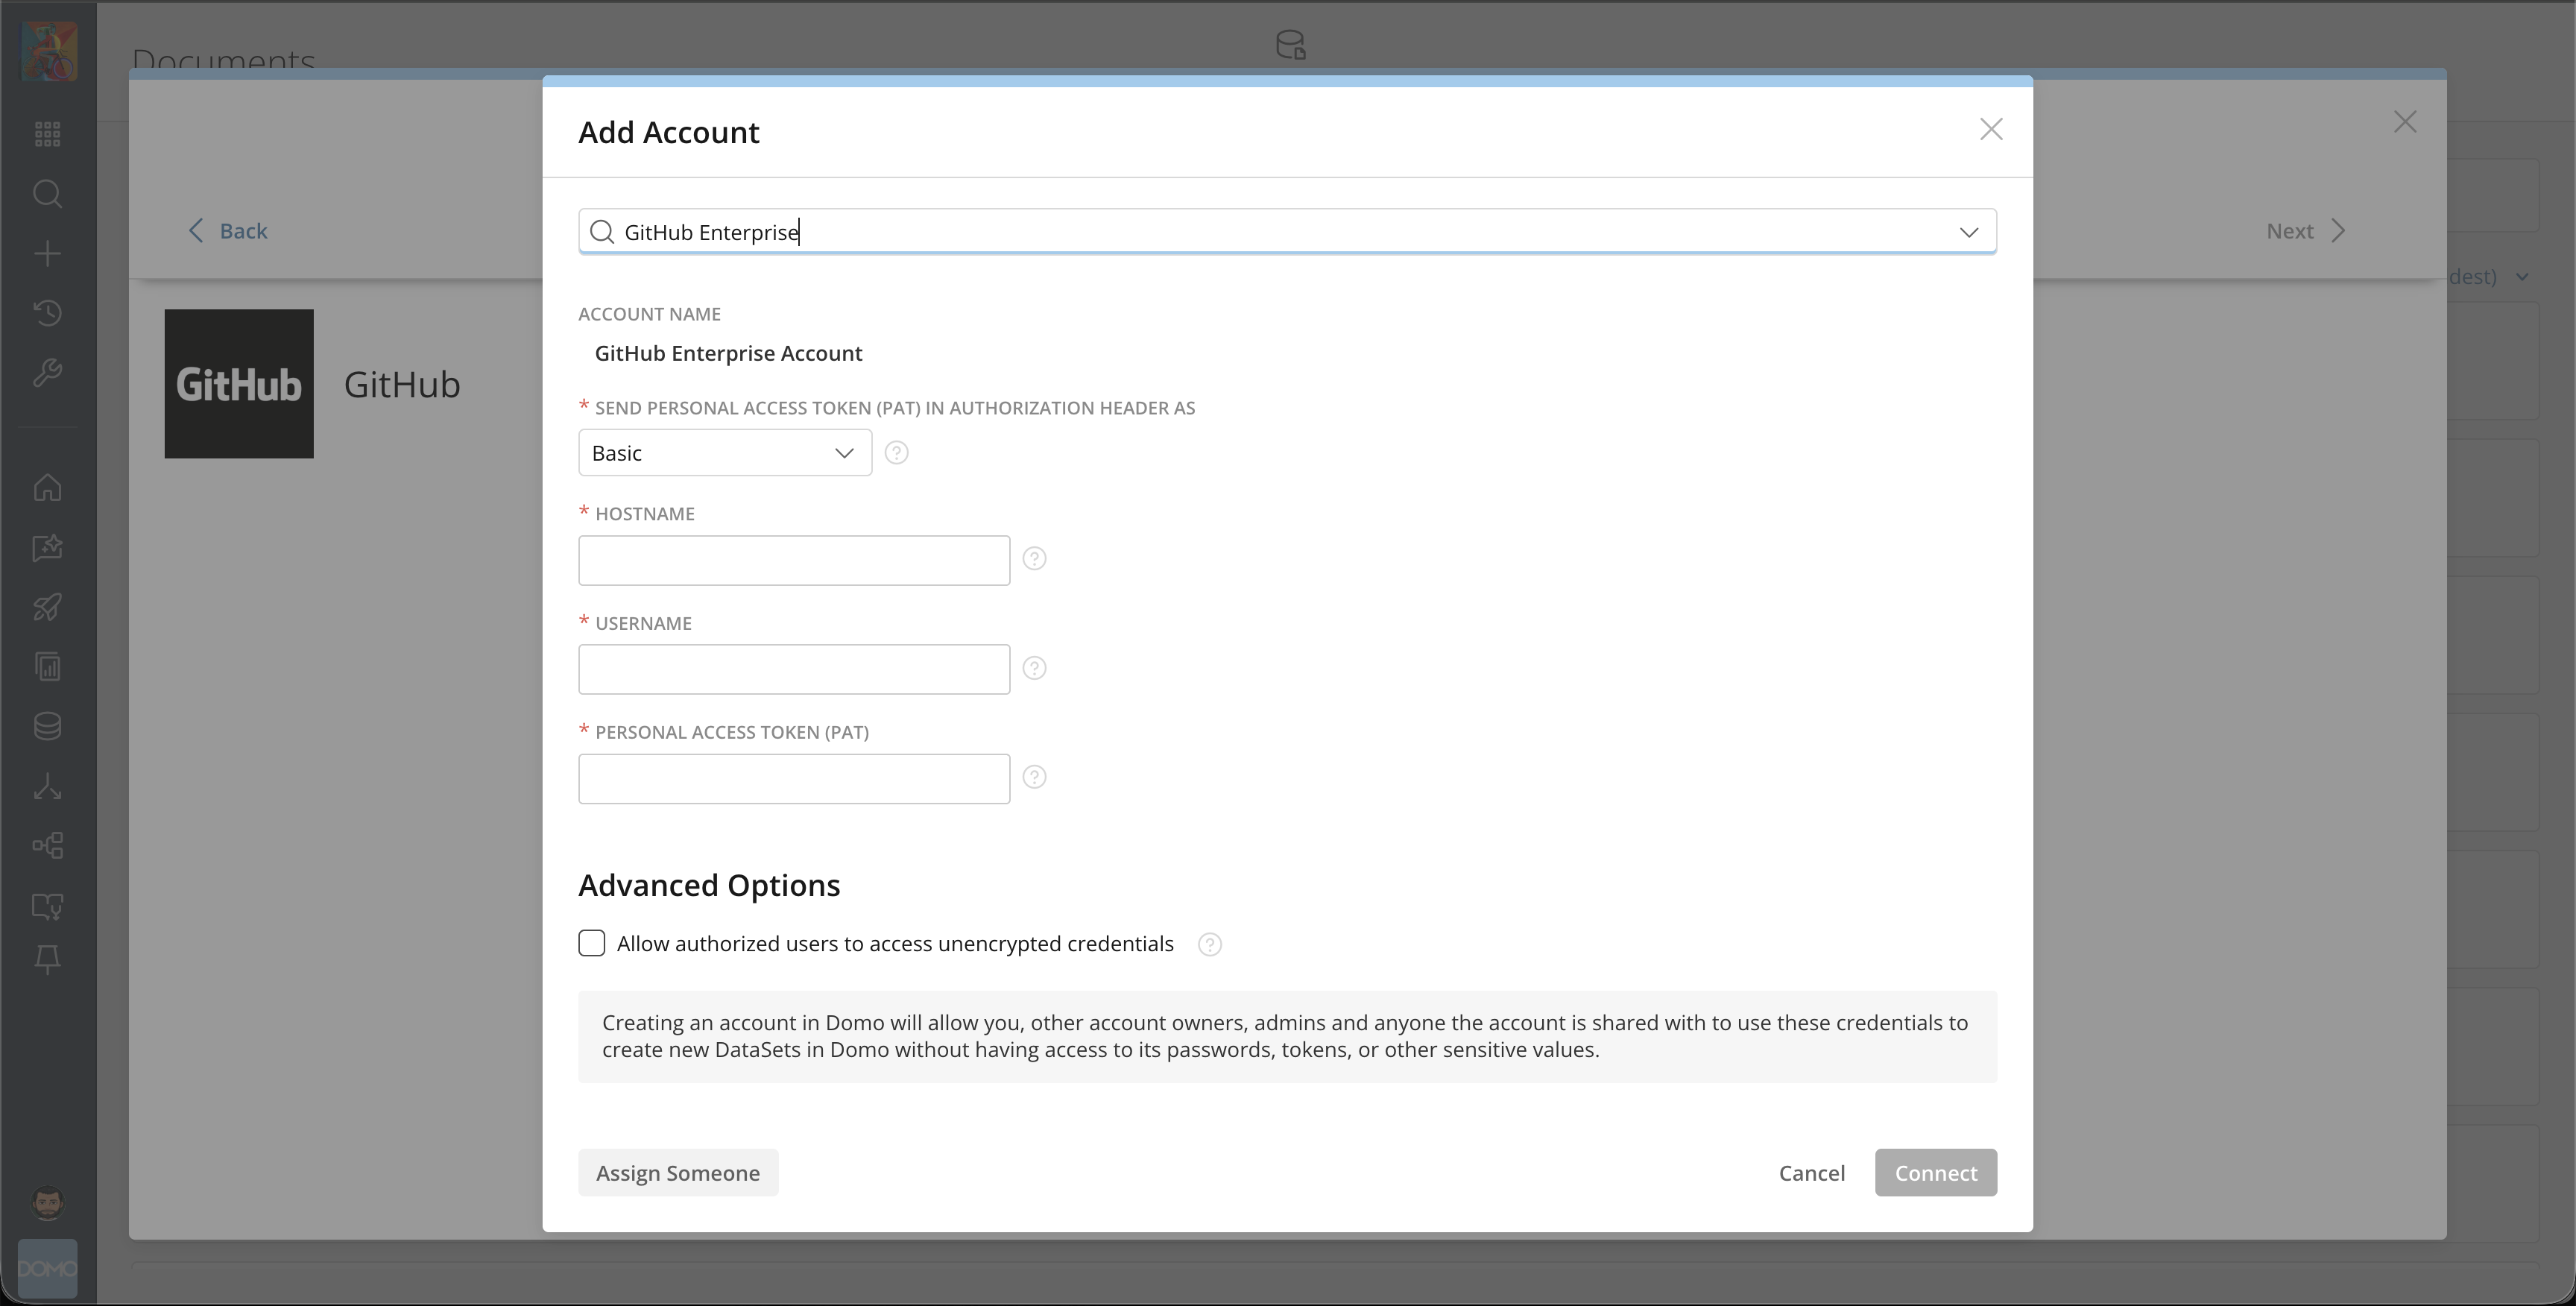
Task: Enable access to unencrypted credentials checkbox
Action: [x=592, y=944]
